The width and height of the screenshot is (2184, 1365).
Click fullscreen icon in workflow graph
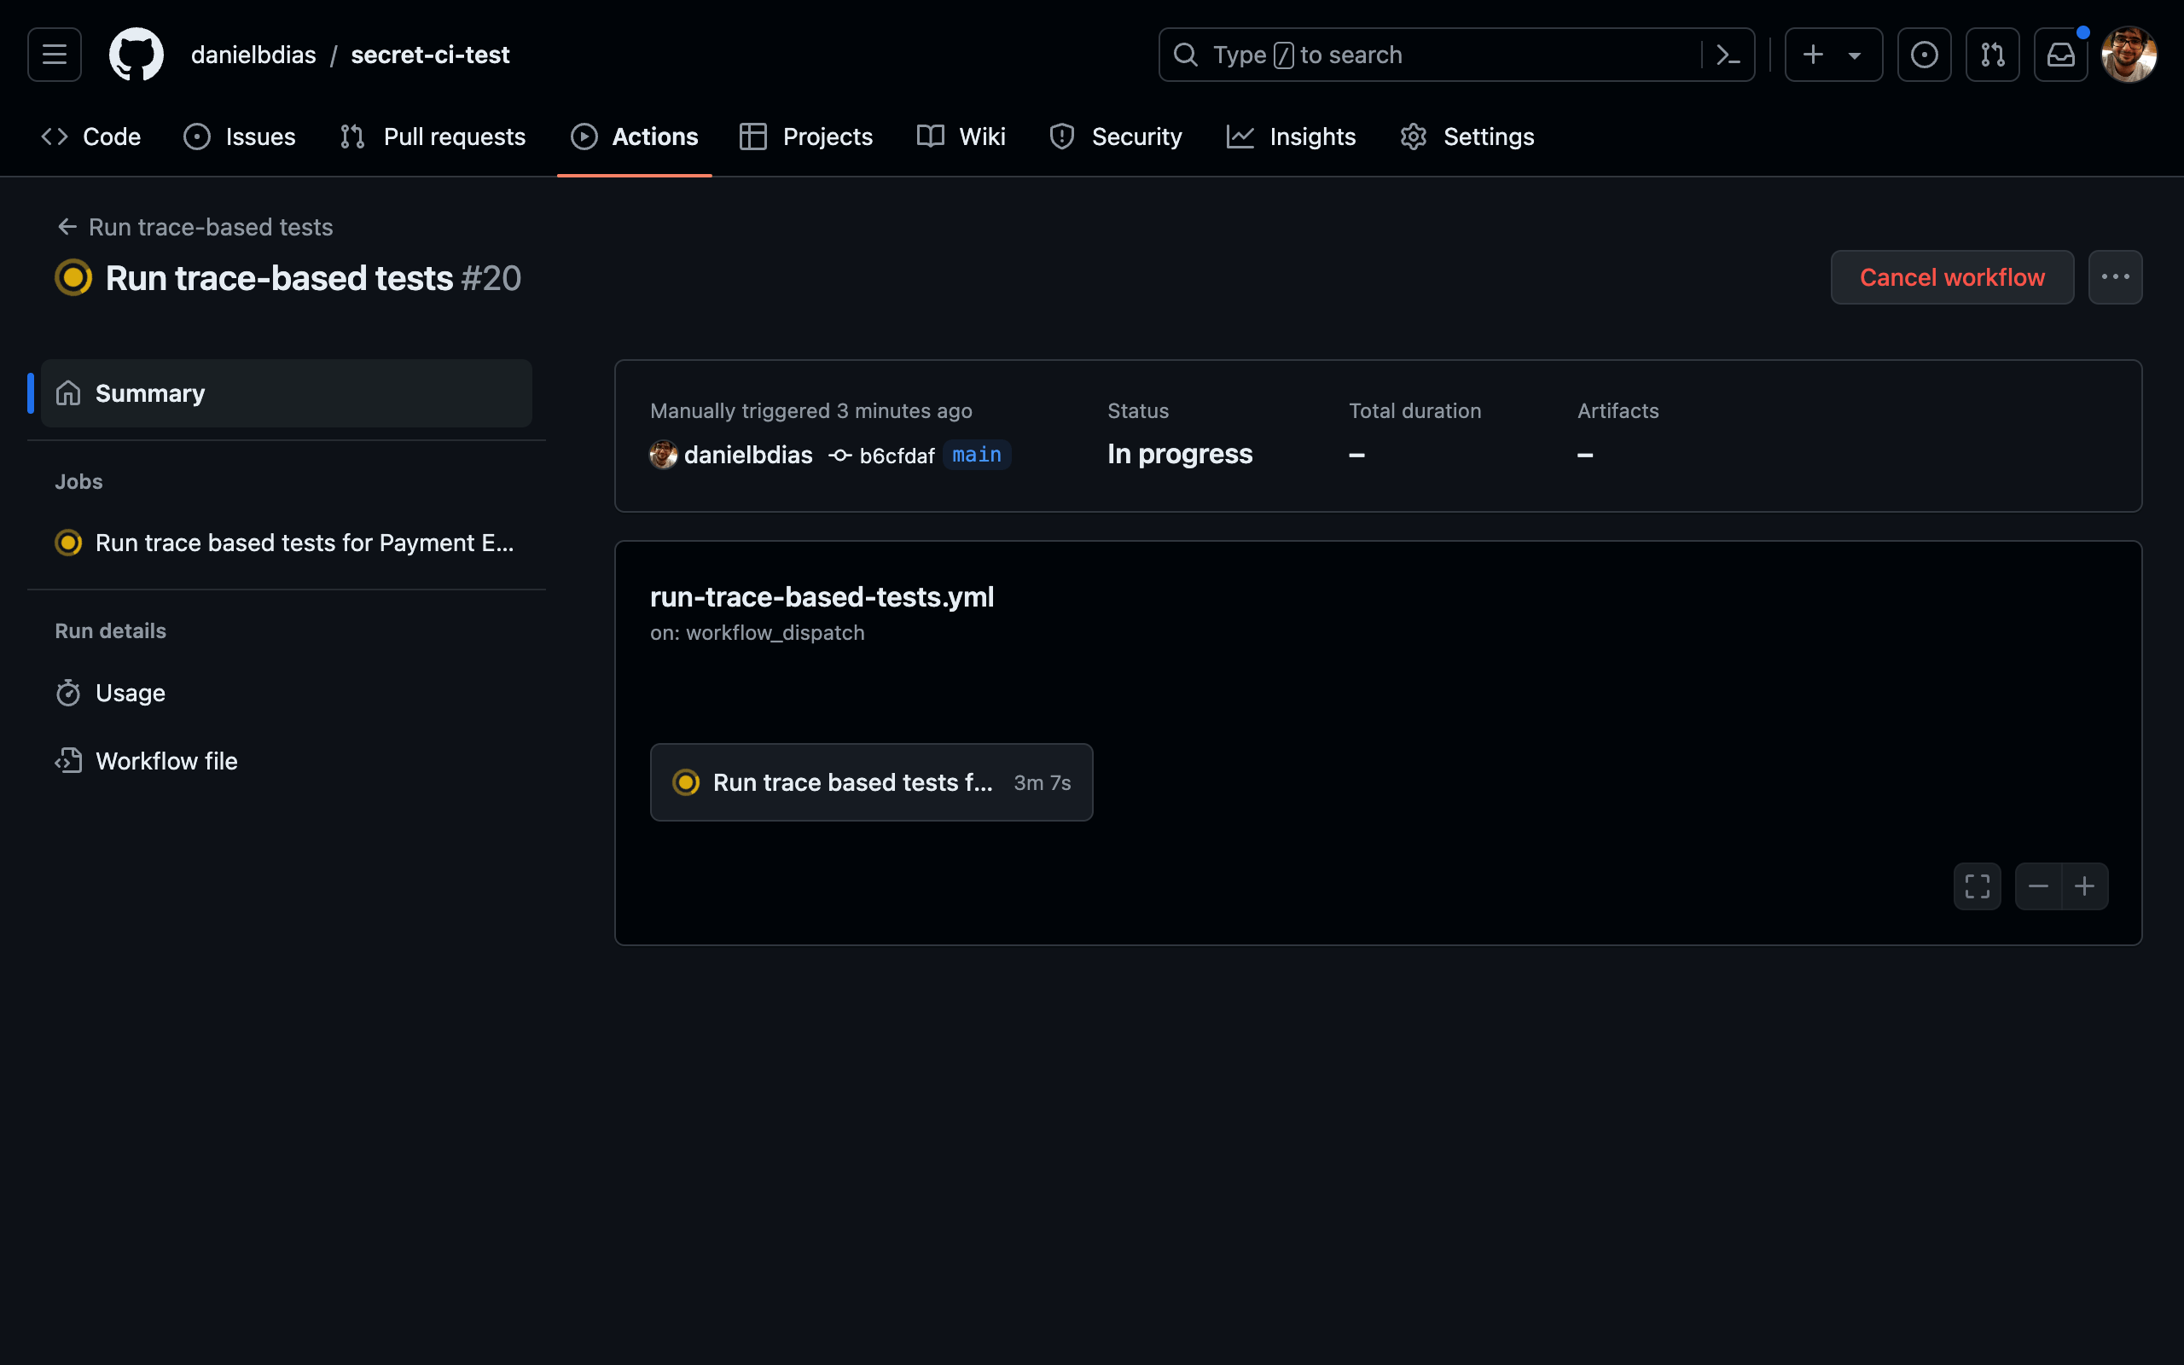click(x=1977, y=886)
